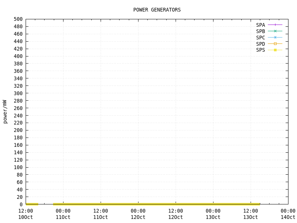The width and height of the screenshot is (297, 223).
Task: Select the SPA legend text label
Action: 260,25
